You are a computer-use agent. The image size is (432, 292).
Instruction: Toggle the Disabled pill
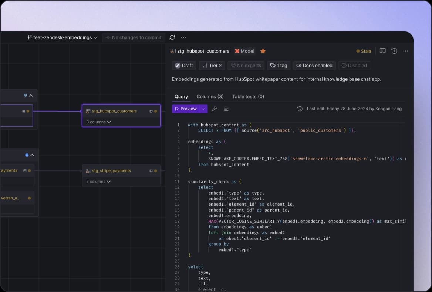coord(354,66)
